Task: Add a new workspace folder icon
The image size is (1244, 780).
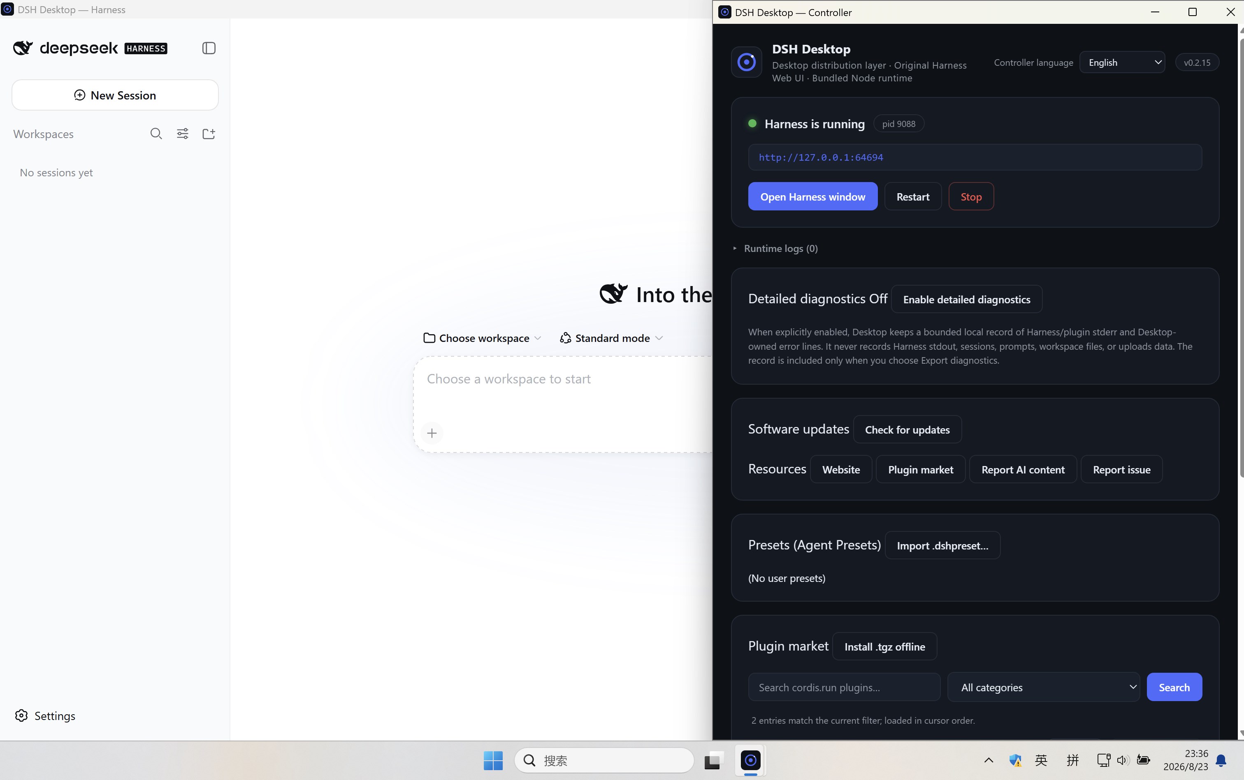Action: (x=209, y=134)
